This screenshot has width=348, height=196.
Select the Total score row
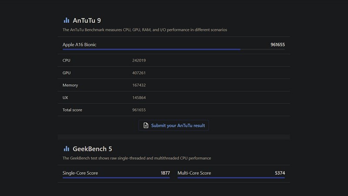[174, 110]
